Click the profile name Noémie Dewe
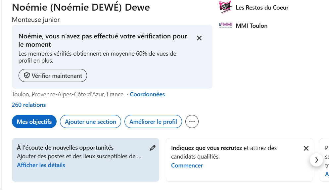 pos(81,7)
